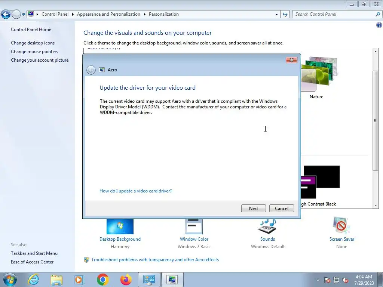The width and height of the screenshot is (383, 287).
Task: Select Control Panel breadcrumb
Action: [x=55, y=14]
